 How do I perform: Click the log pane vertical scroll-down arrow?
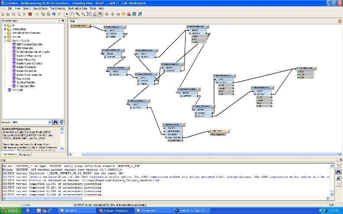332,194
